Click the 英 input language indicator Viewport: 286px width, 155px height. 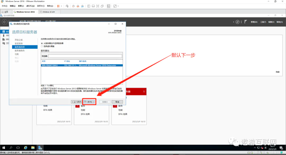[265, 148]
